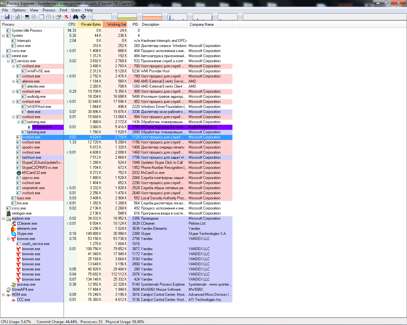Click the CCleaner.exe process icon
Viewport: 407px width, 325px height.
coord(14,223)
